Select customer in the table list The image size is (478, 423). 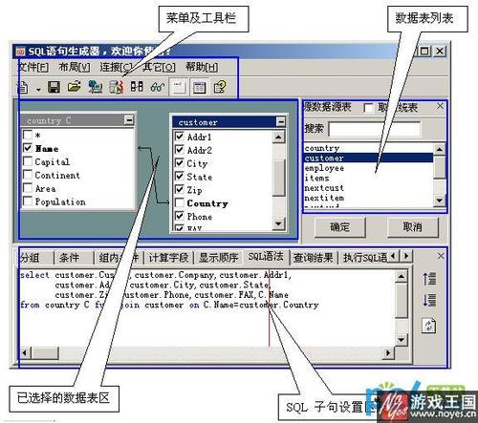(x=368, y=158)
